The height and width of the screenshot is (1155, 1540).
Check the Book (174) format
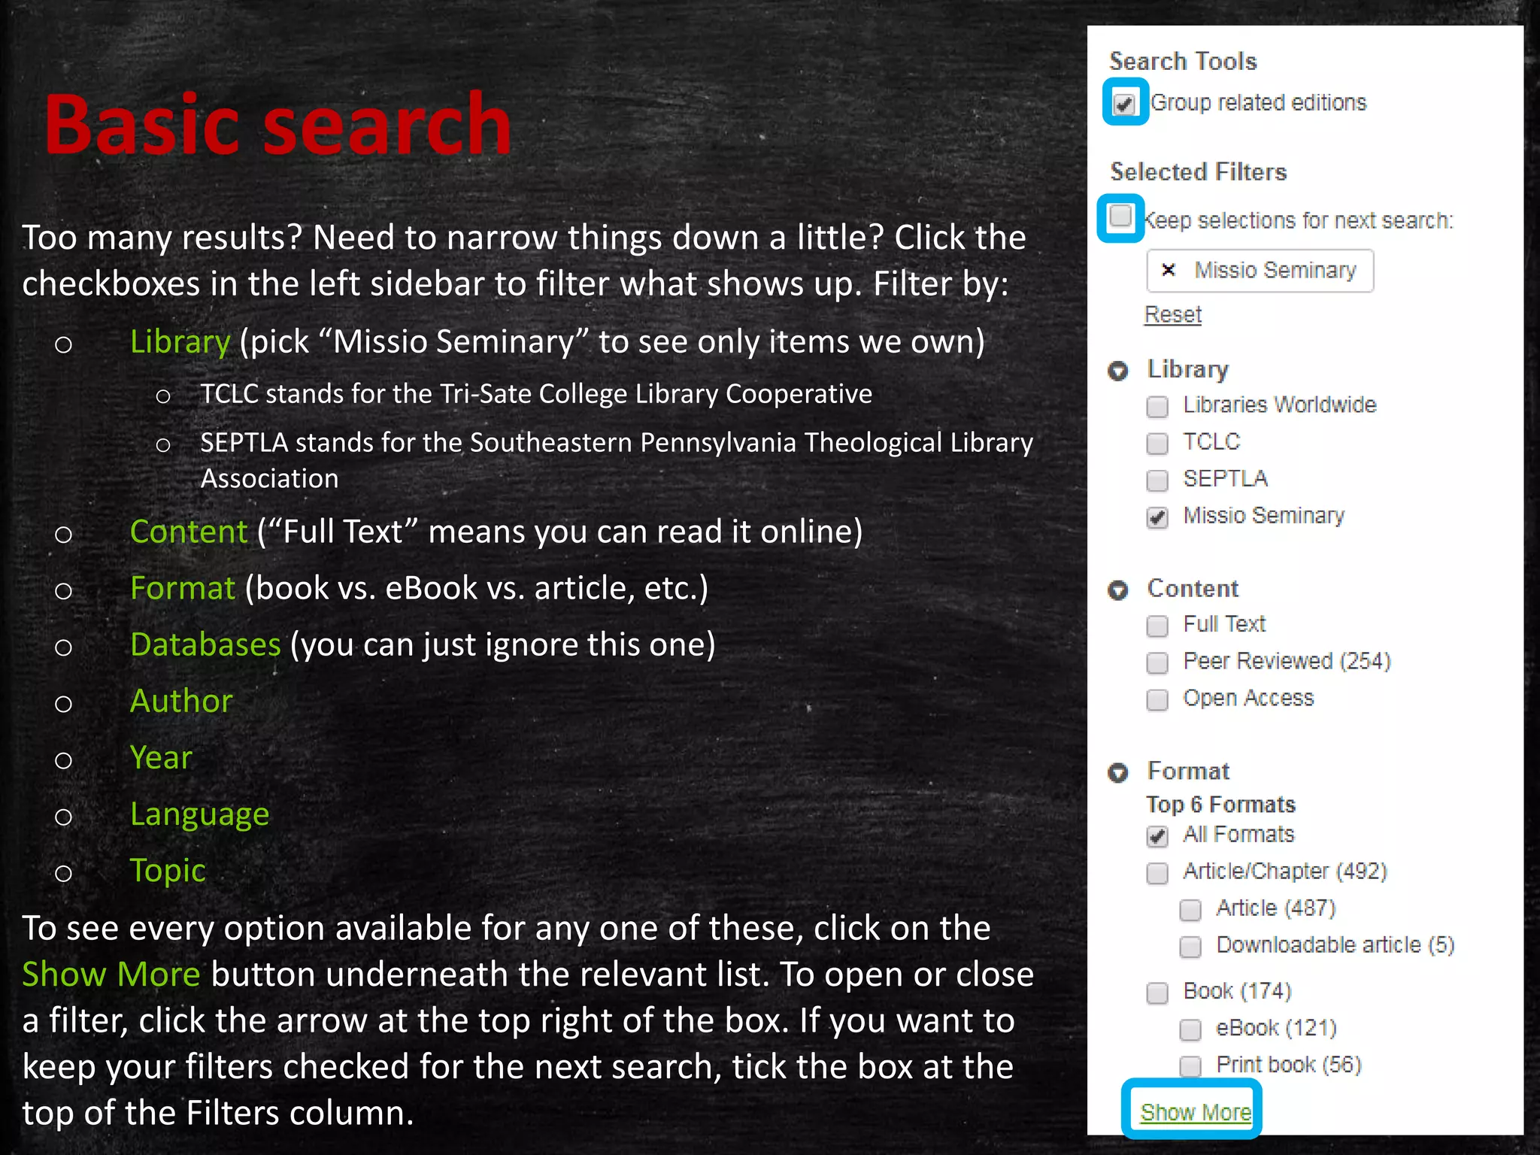click(1157, 993)
